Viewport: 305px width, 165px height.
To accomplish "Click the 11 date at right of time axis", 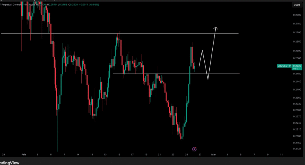I will coord(282,155).
